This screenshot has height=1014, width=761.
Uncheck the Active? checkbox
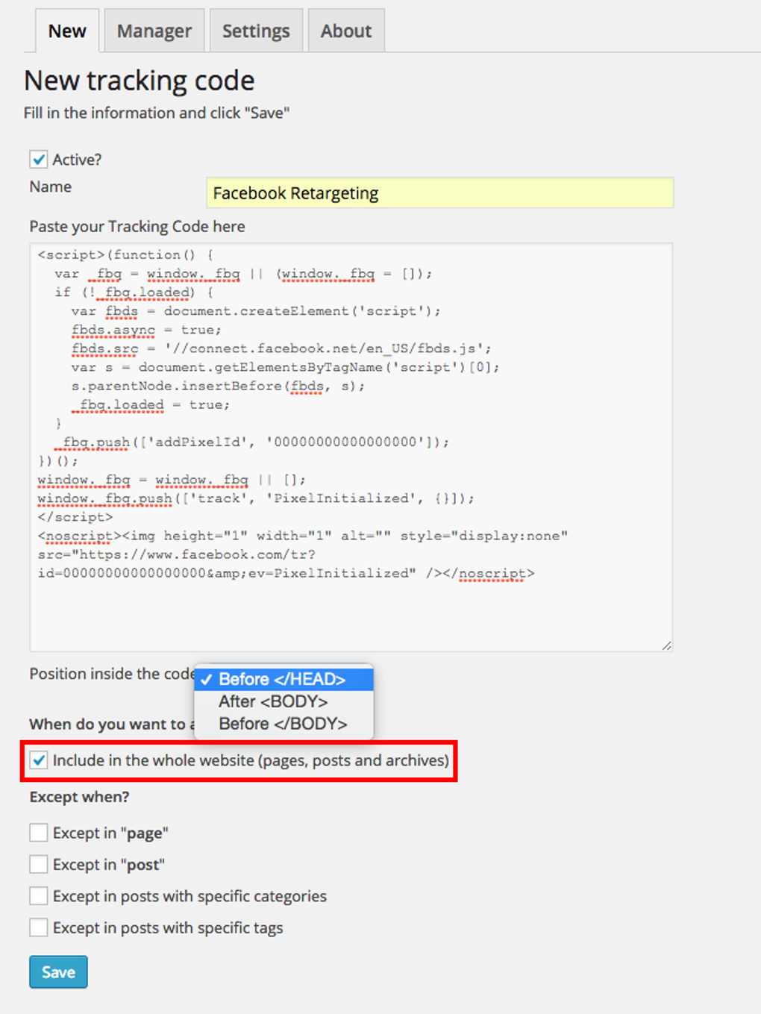(39, 159)
